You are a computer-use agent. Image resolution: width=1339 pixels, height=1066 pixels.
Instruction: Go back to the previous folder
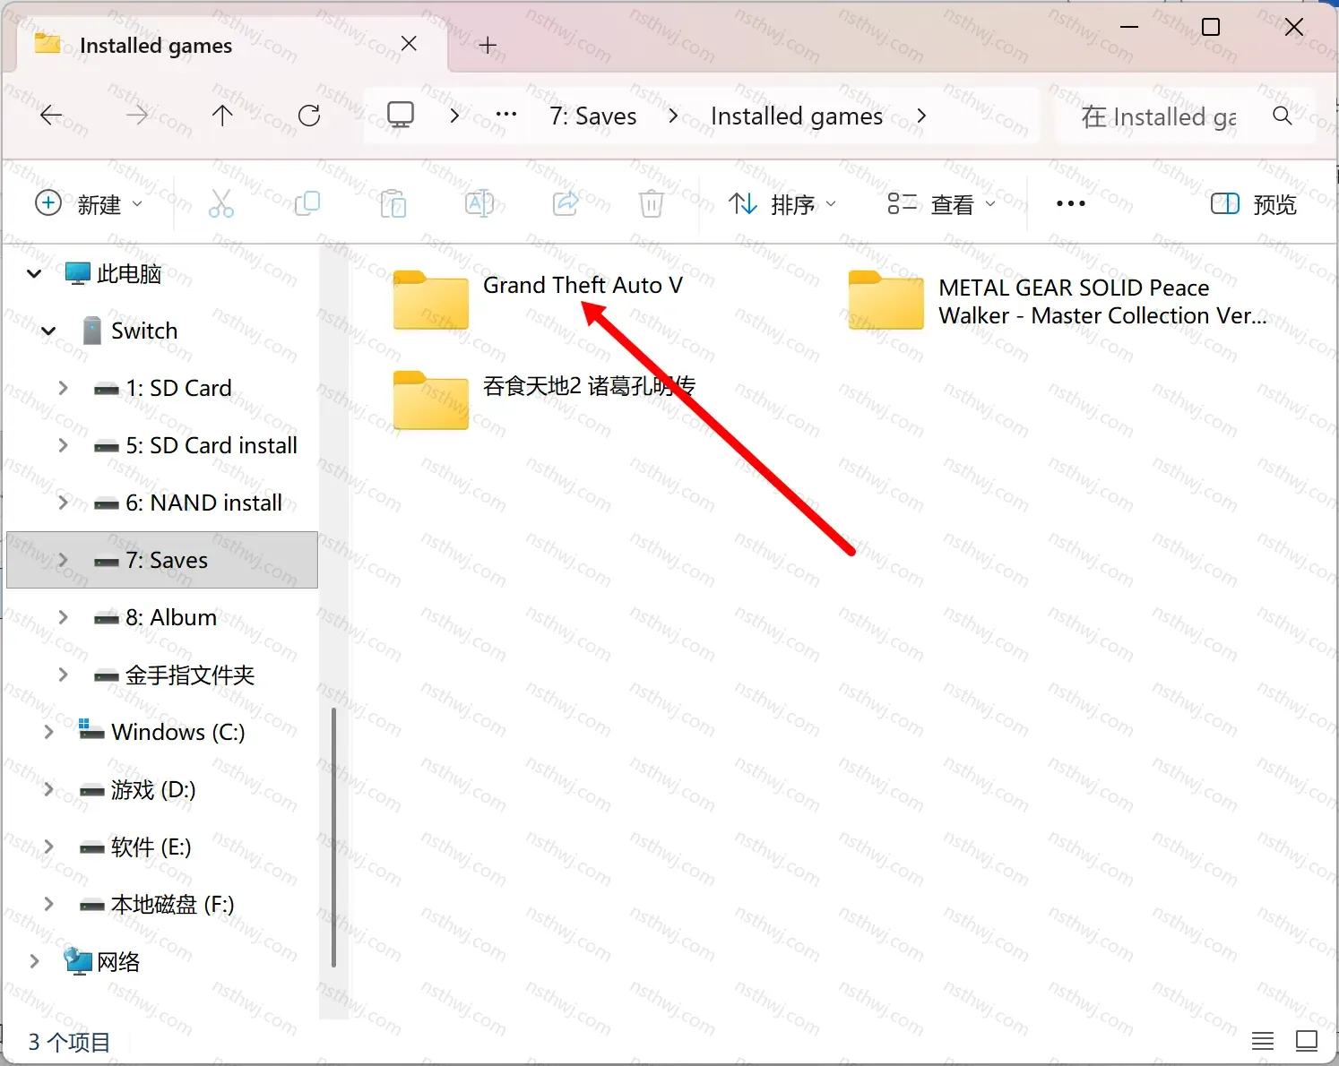pos(51,116)
